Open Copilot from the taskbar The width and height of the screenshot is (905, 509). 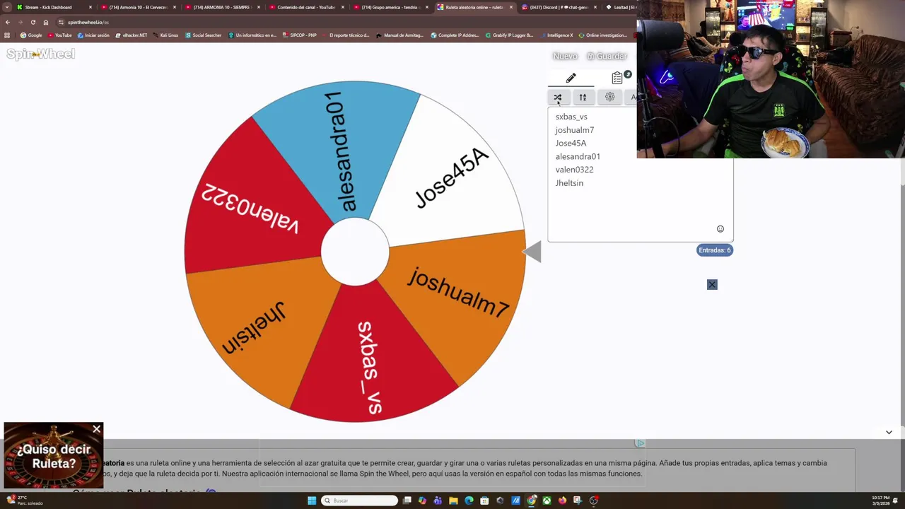click(422, 501)
